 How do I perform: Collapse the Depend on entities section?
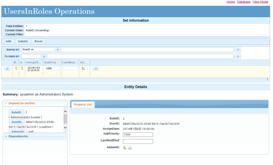click(35, 103)
